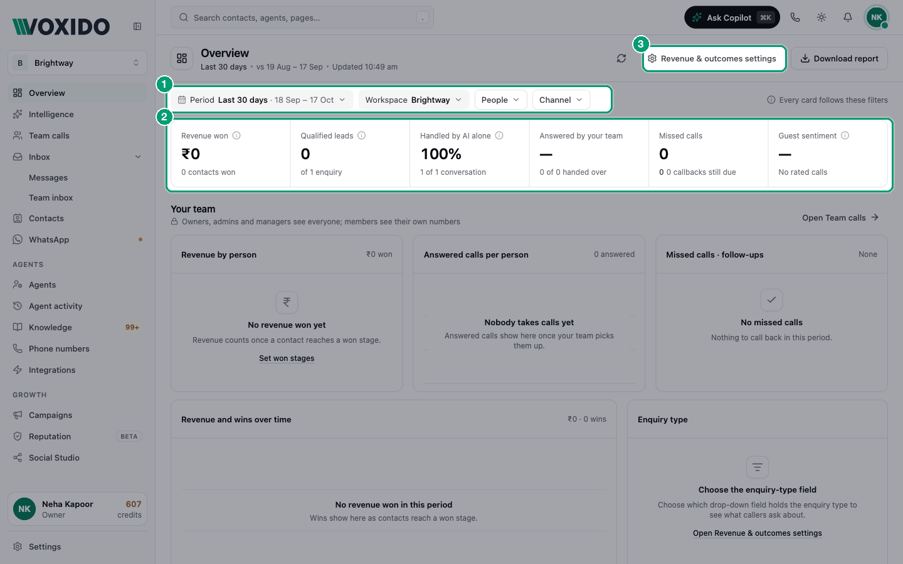Open the Workspace Brightway filter dropdown
The width and height of the screenshot is (903, 564).
click(x=414, y=100)
